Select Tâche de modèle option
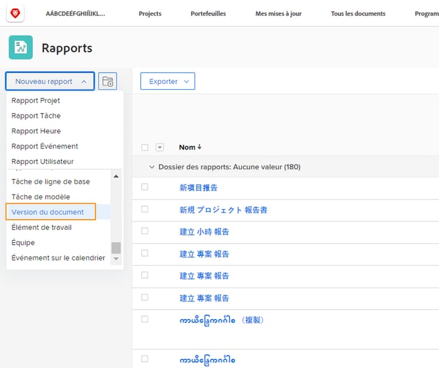This screenshot has width=439, height=368. click(x=40, y=197)
